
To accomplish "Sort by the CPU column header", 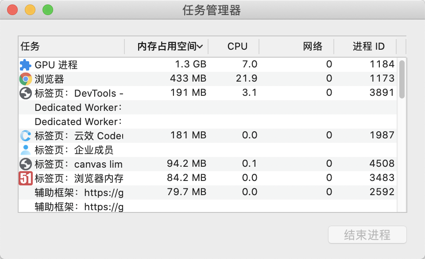I will coord(234,47).
